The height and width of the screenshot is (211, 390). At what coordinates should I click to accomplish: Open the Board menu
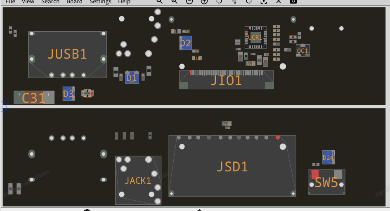(x=74, y=2)
